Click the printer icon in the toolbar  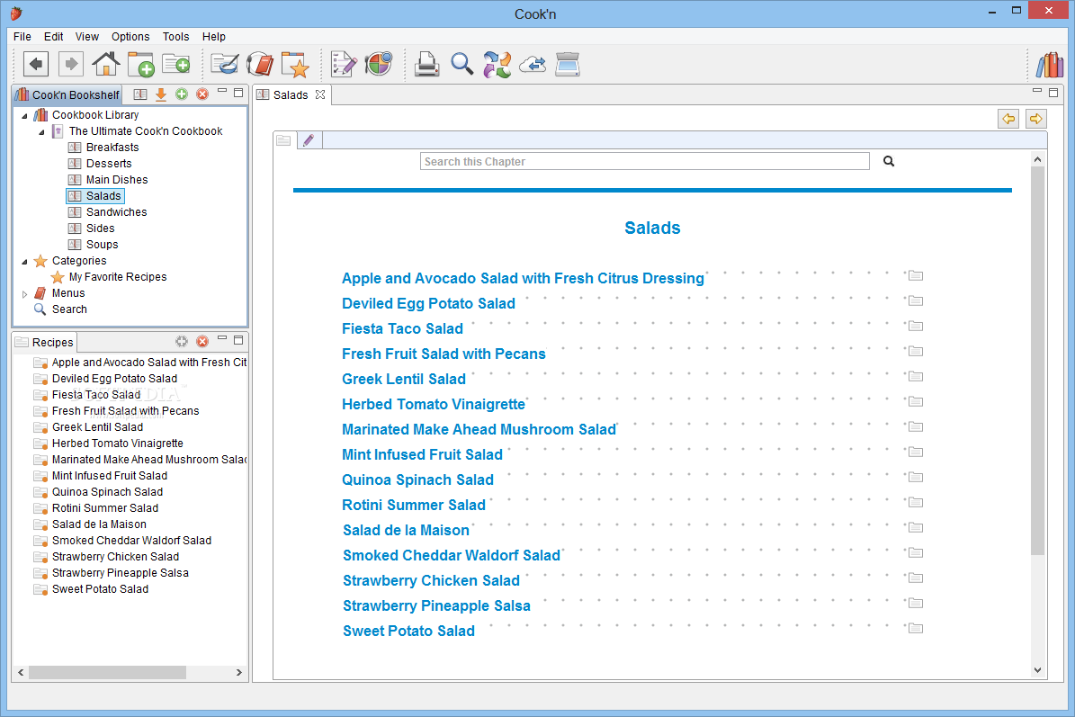coord(426,65)
